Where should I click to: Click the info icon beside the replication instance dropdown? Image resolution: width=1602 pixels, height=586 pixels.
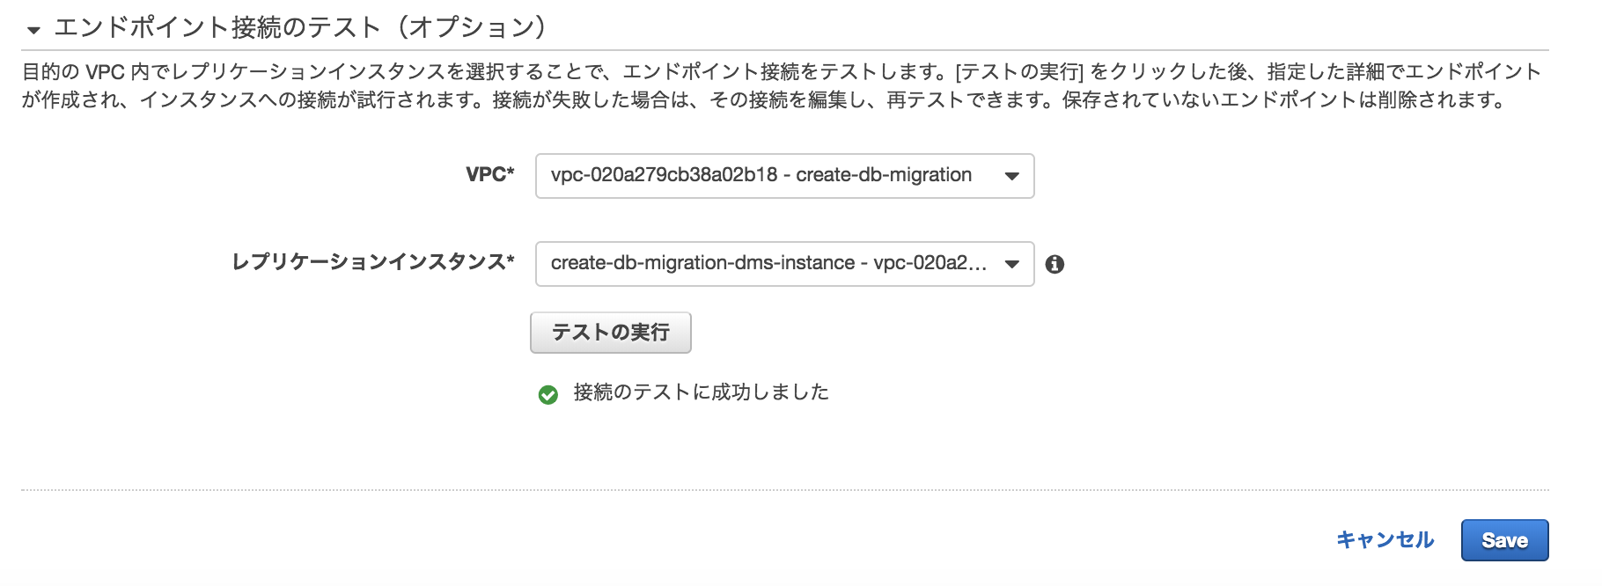(1055, 264)
